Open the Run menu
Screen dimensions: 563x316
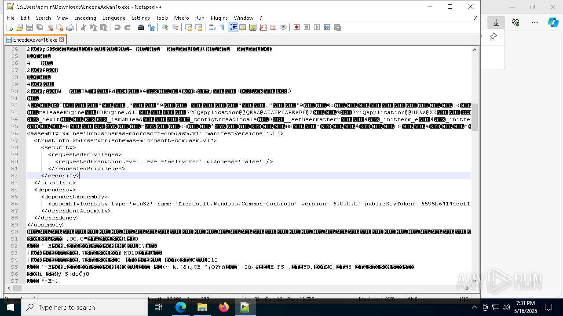200,18
